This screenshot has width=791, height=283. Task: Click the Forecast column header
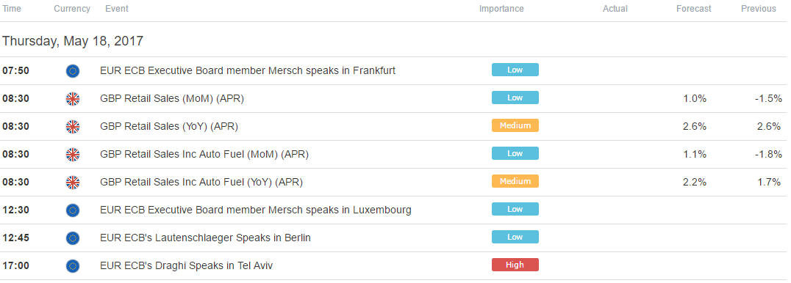pos(694,9)
